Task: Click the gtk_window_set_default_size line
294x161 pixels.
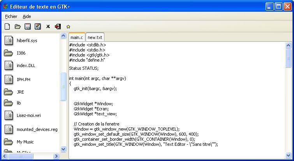Action: coord(136,134)
